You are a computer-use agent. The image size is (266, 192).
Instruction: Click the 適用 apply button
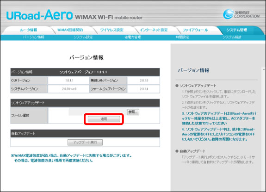(x=104, y=119)
